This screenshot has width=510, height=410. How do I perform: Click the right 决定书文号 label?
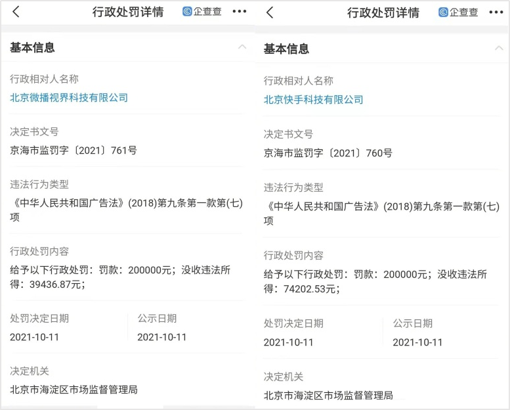[x=288, y=134]
